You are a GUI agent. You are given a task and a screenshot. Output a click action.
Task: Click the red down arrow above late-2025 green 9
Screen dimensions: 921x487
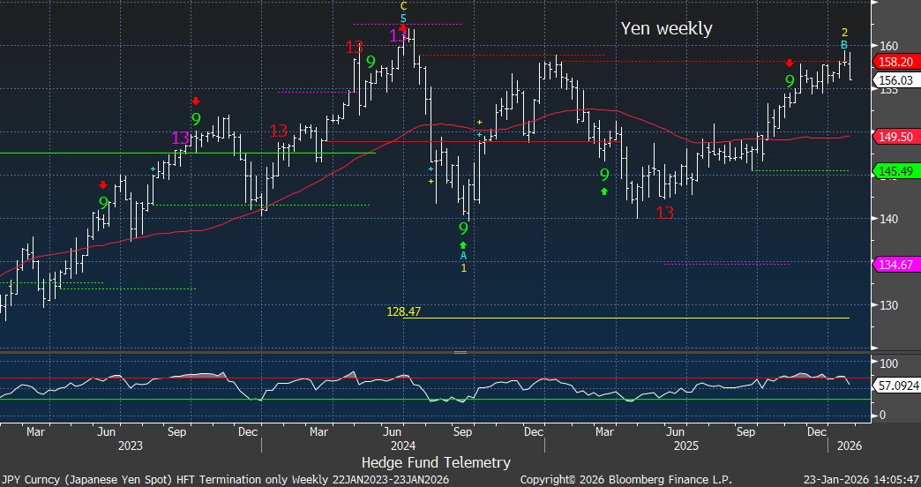click(x=790, y=63)
